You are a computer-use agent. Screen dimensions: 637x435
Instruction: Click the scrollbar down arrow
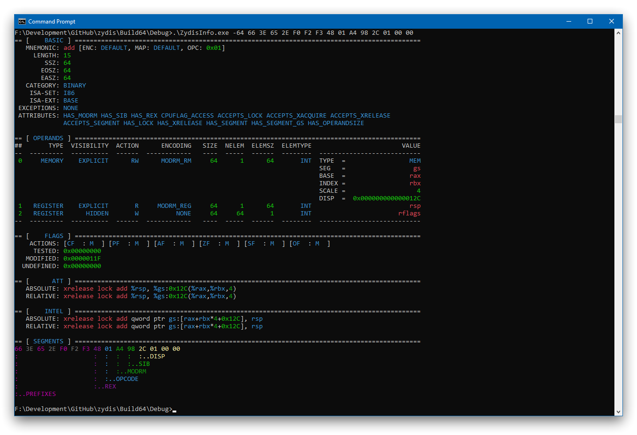tap(618, 412)
